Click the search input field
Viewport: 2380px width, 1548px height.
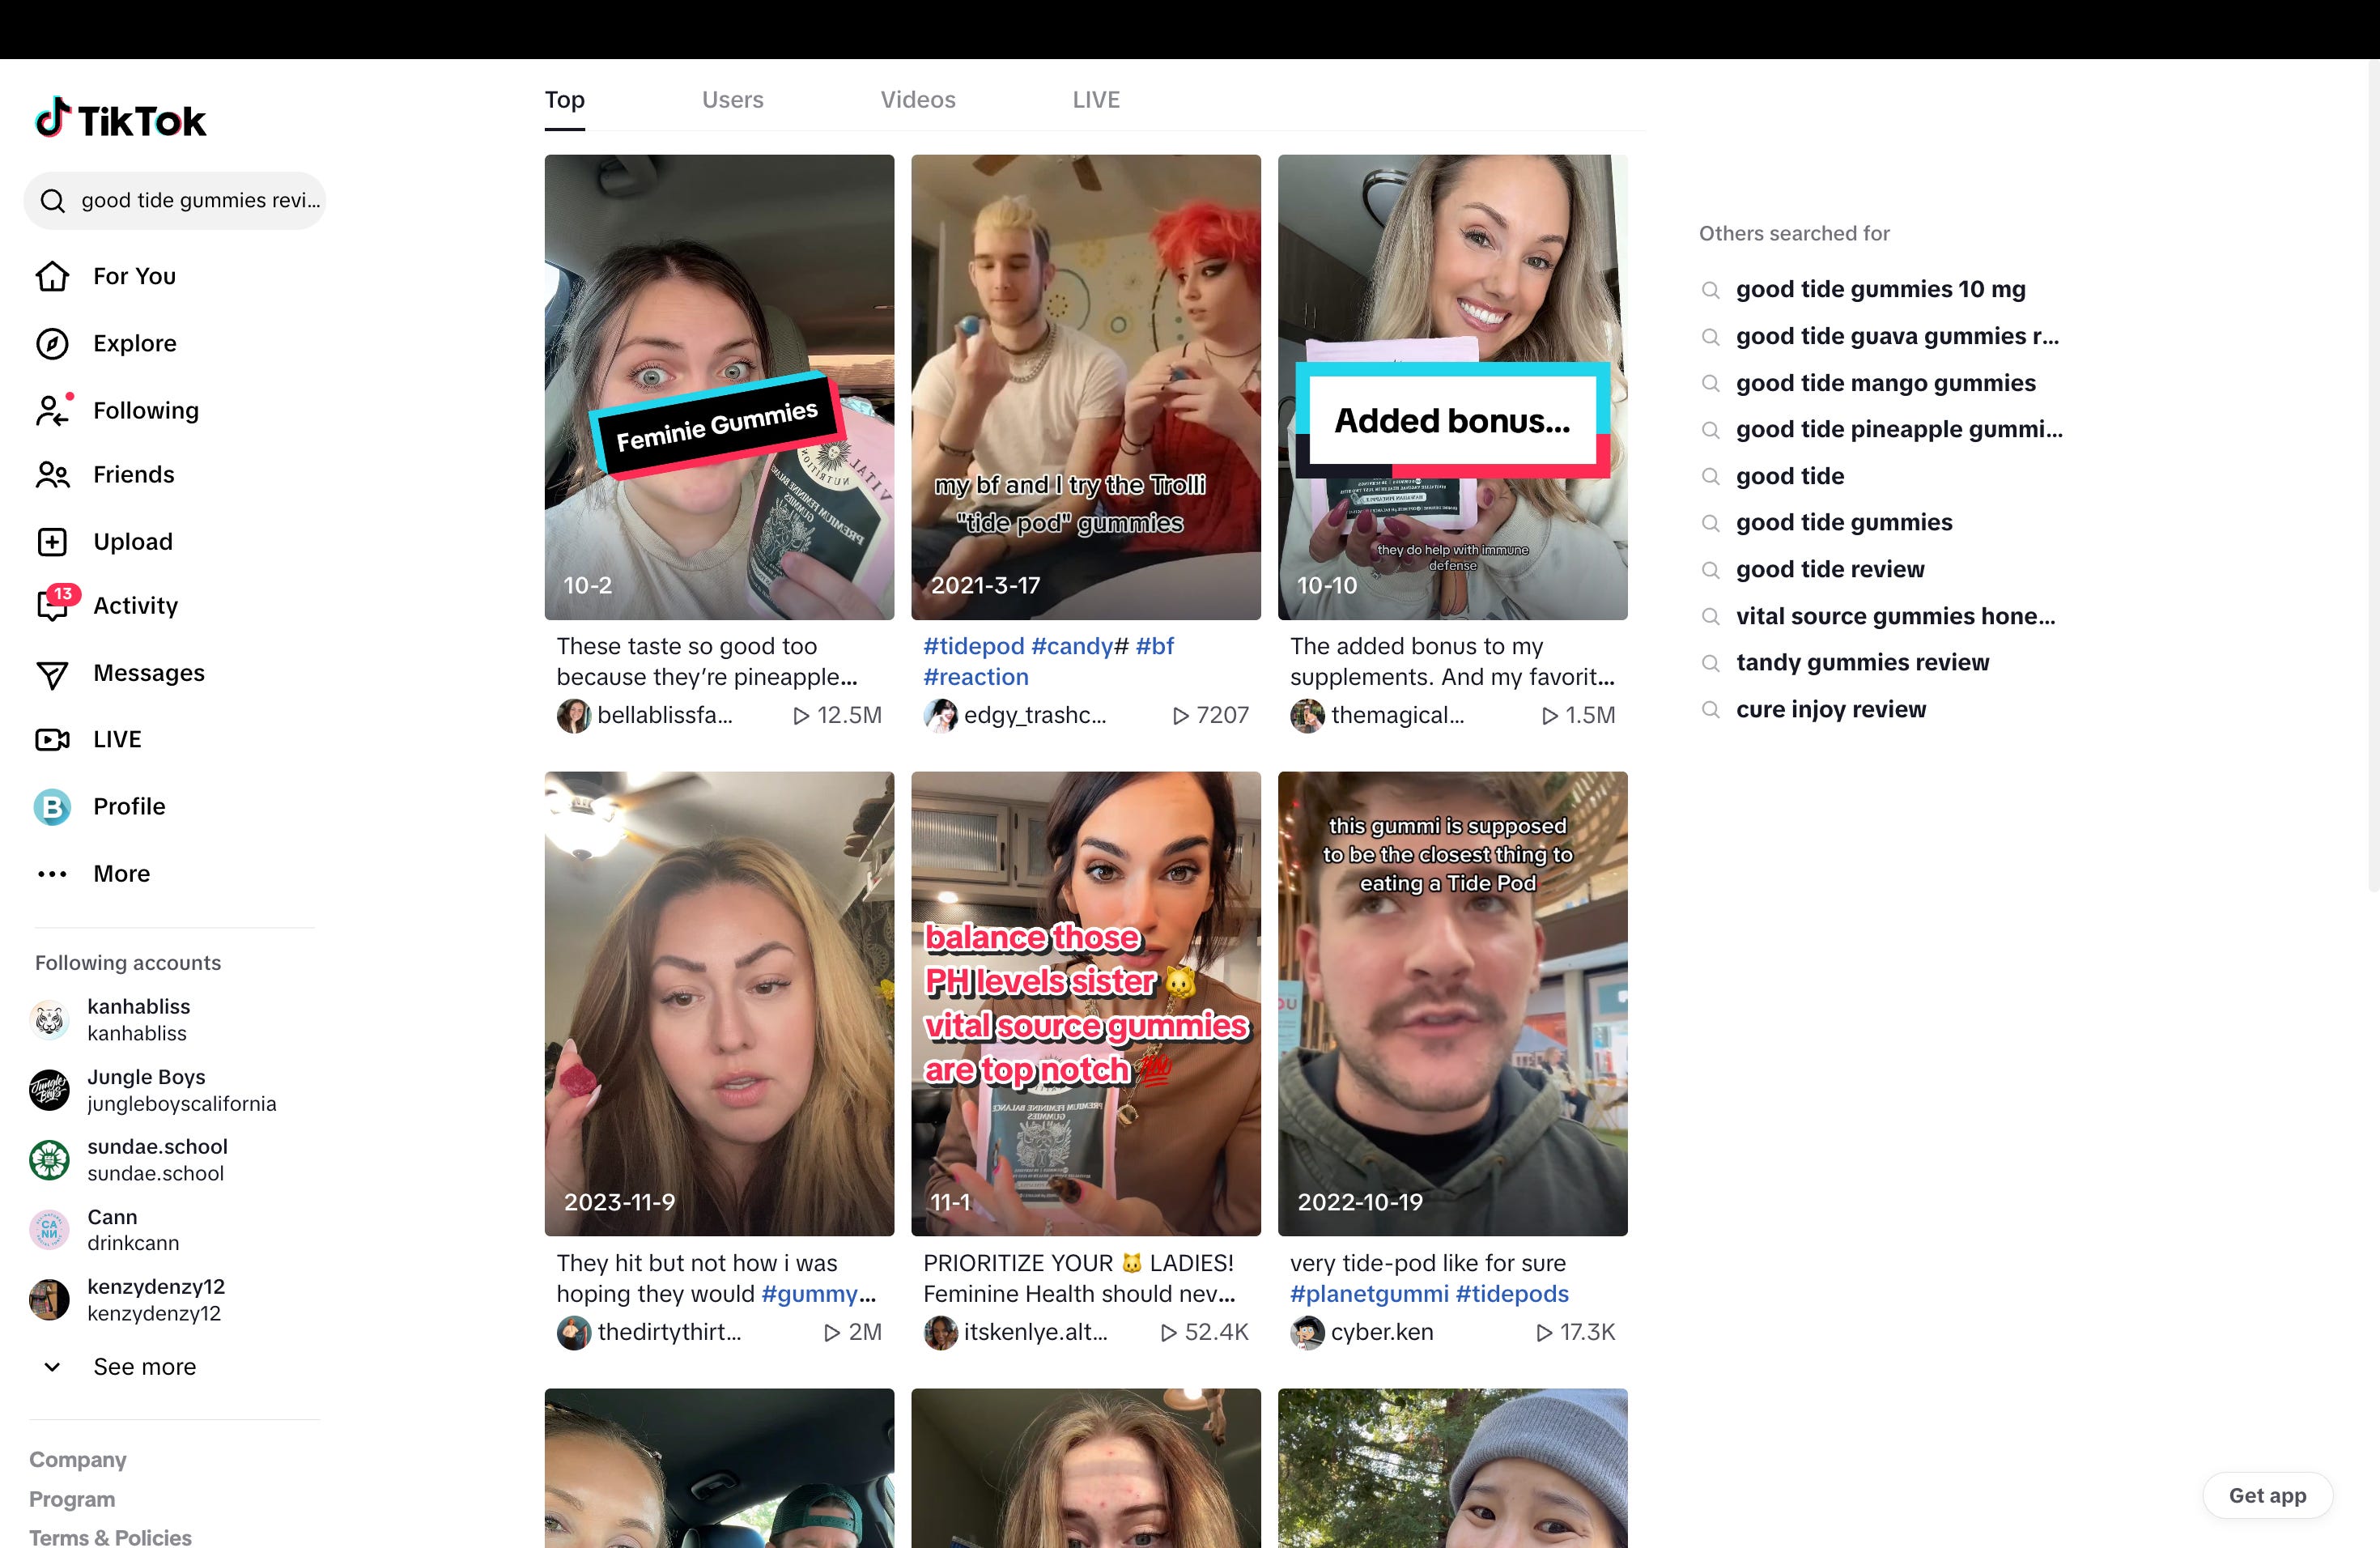pyautogui.click(x=199, y=200)
